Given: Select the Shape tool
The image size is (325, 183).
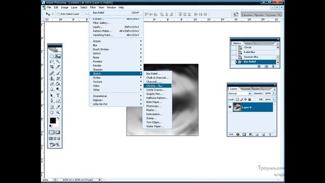Looking at the screenshot, I should click(x=58, y=101).
